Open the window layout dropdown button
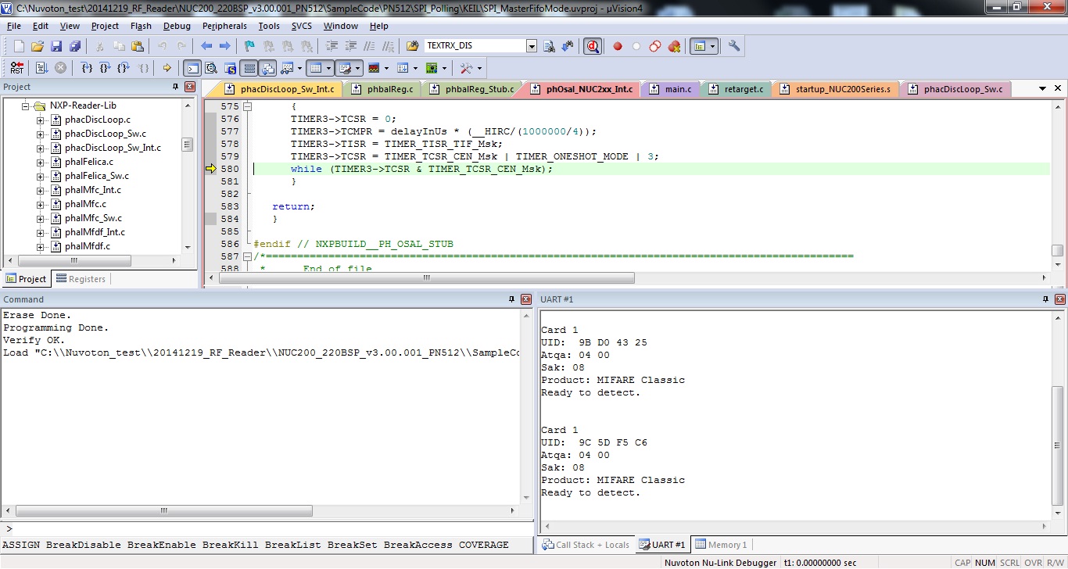The image size is (1068, 569). pyautogui.click(x=704, y=46)
